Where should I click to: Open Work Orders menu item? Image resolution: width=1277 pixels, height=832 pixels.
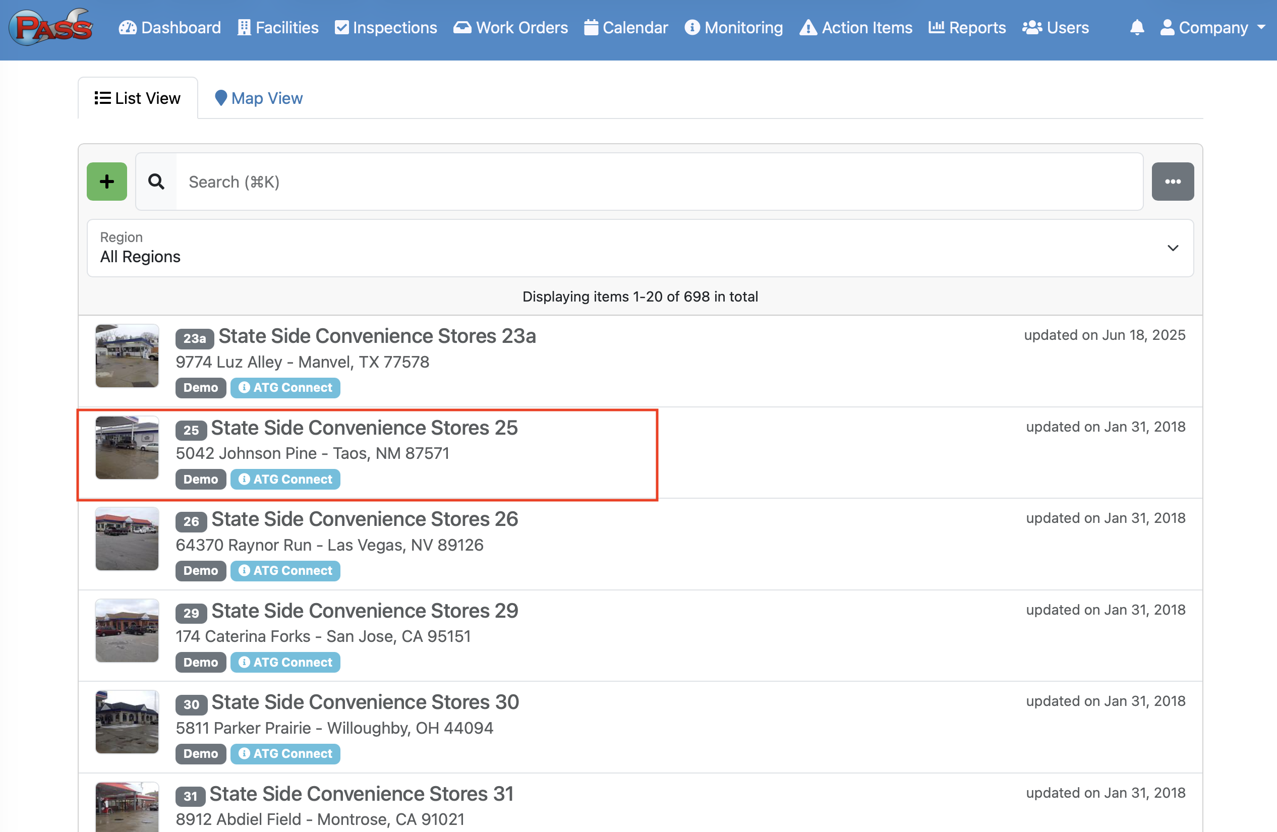point(510,28)
